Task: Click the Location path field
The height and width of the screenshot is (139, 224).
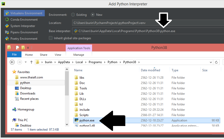Action: 148,23
